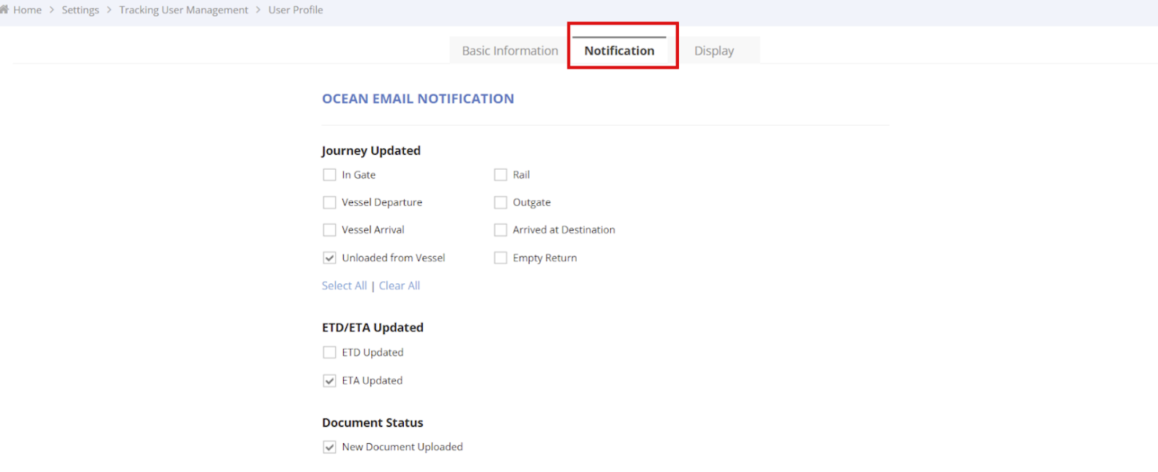Viewport: 1158px width, 472px height.
Task: Open the Settings breadcrumb link
Action: 80,10
